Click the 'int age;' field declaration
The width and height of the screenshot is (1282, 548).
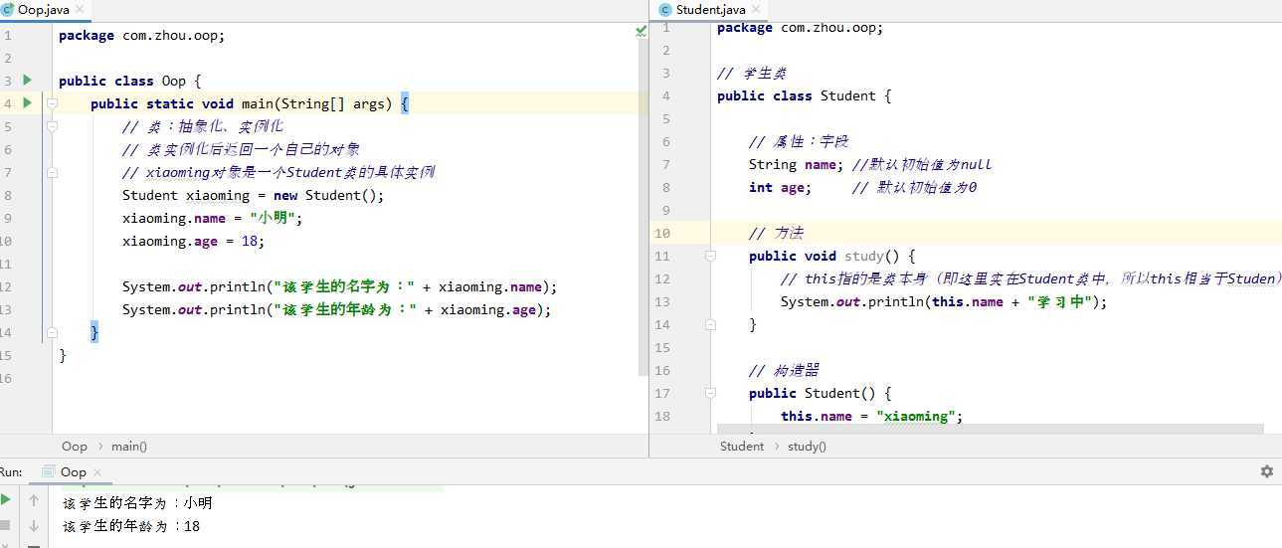(x=781, y=187)
